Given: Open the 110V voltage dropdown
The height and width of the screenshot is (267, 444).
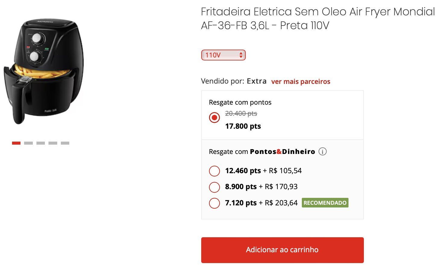Looking at the screenshot, I should point(224,55).
